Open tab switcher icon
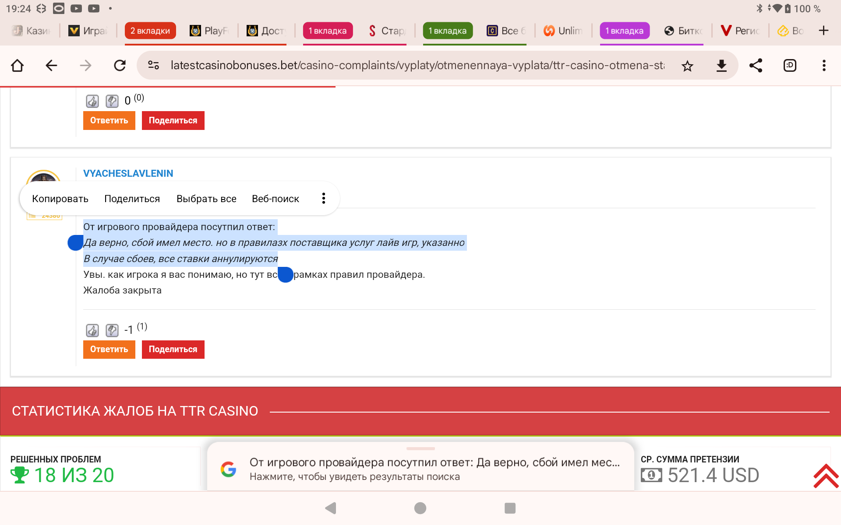This screenshot has width=841, height=525. click(790, 66)
